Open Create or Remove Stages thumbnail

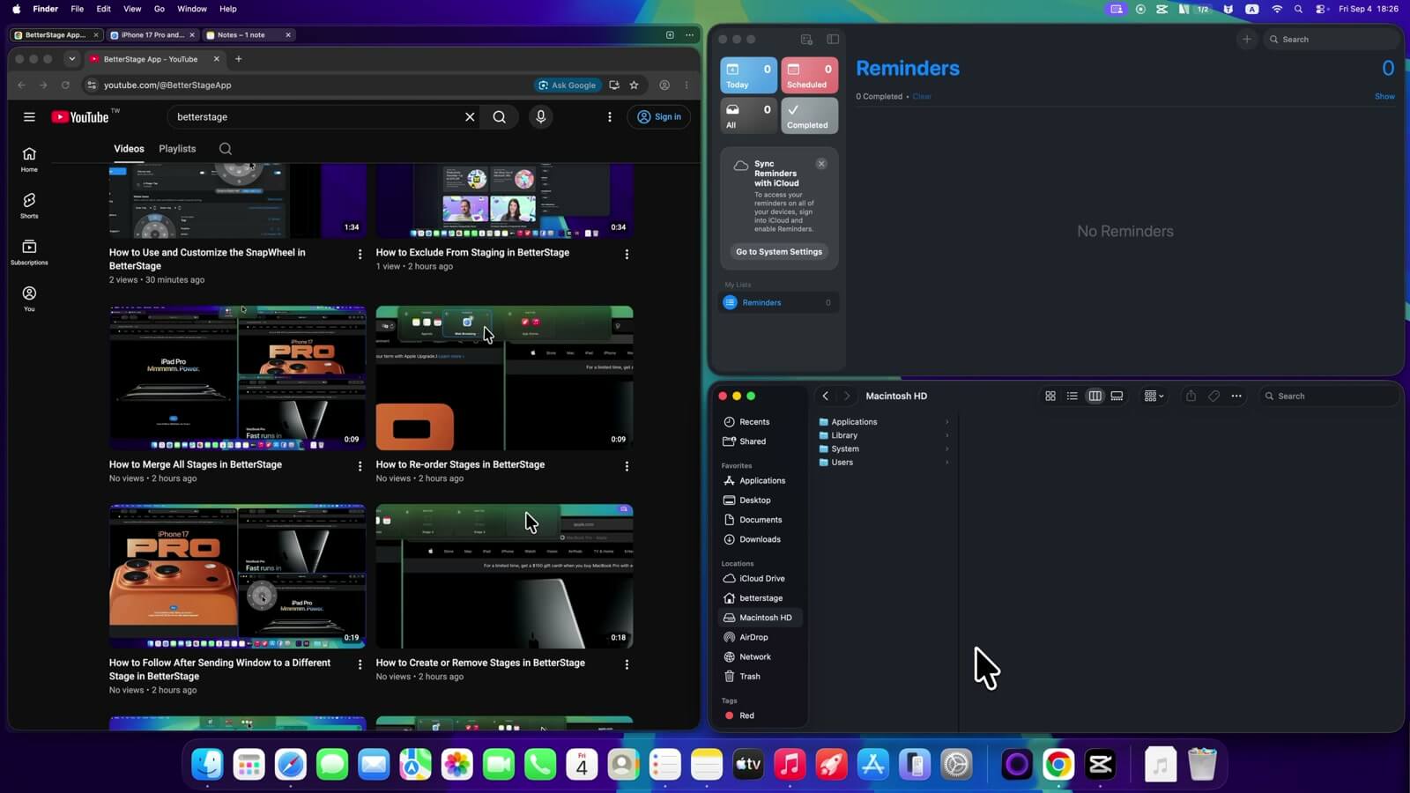[x=504, y=576]
